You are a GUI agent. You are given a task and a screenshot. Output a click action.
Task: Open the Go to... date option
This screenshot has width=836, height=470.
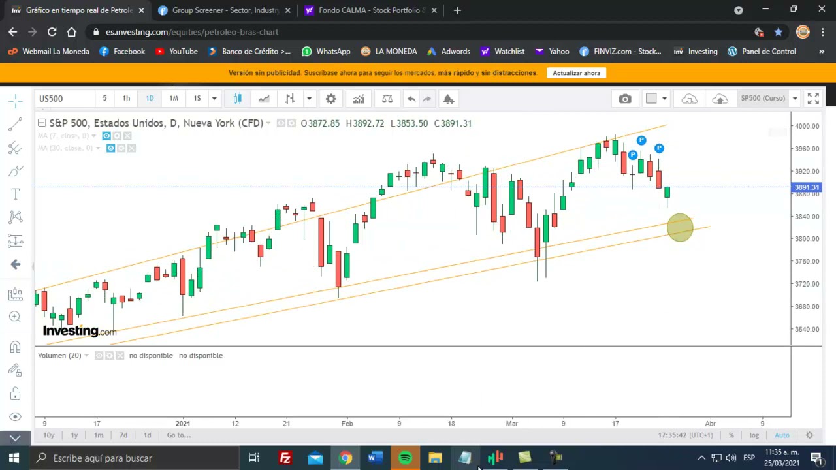click(178, 435)
